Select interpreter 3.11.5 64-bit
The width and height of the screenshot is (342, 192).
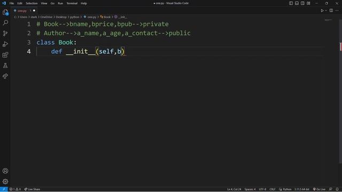click(302, 189)
